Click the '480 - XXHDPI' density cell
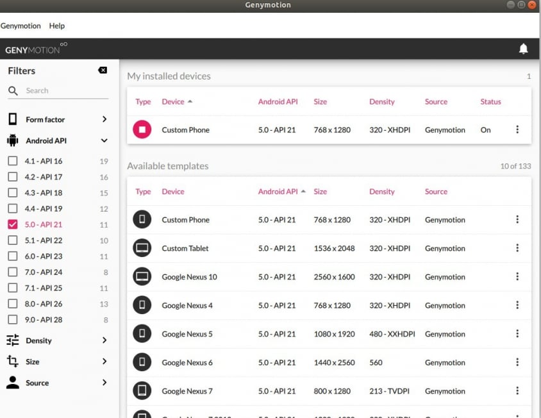This screenshot has height=418, width=541. click(x=392, y=334)
